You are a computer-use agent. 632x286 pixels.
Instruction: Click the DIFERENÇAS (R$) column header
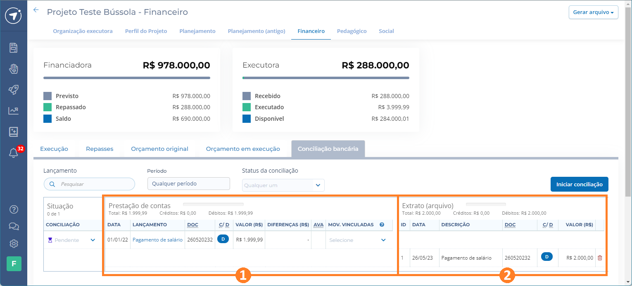pos(288,225)
